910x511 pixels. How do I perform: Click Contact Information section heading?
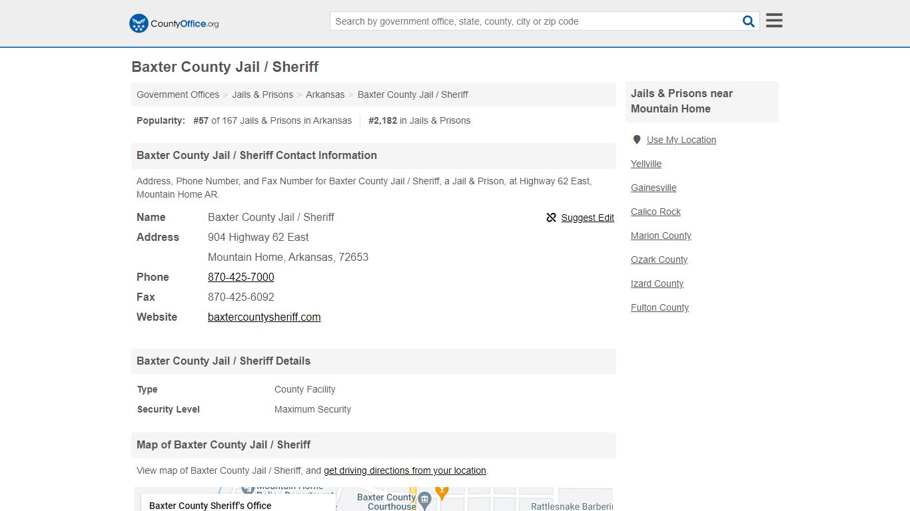pyautogui.click(x=256, y=155)
